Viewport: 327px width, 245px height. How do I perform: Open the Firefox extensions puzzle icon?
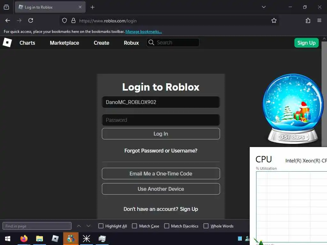tap(308, 20)
